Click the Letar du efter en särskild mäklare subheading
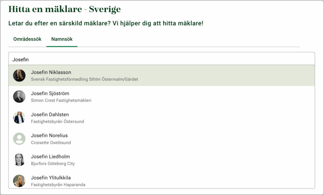Viewport: 324px width, 195px height. [106, 23]
